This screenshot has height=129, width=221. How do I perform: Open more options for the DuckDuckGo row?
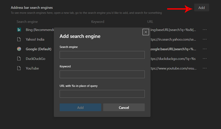click(x=205, y=58)
